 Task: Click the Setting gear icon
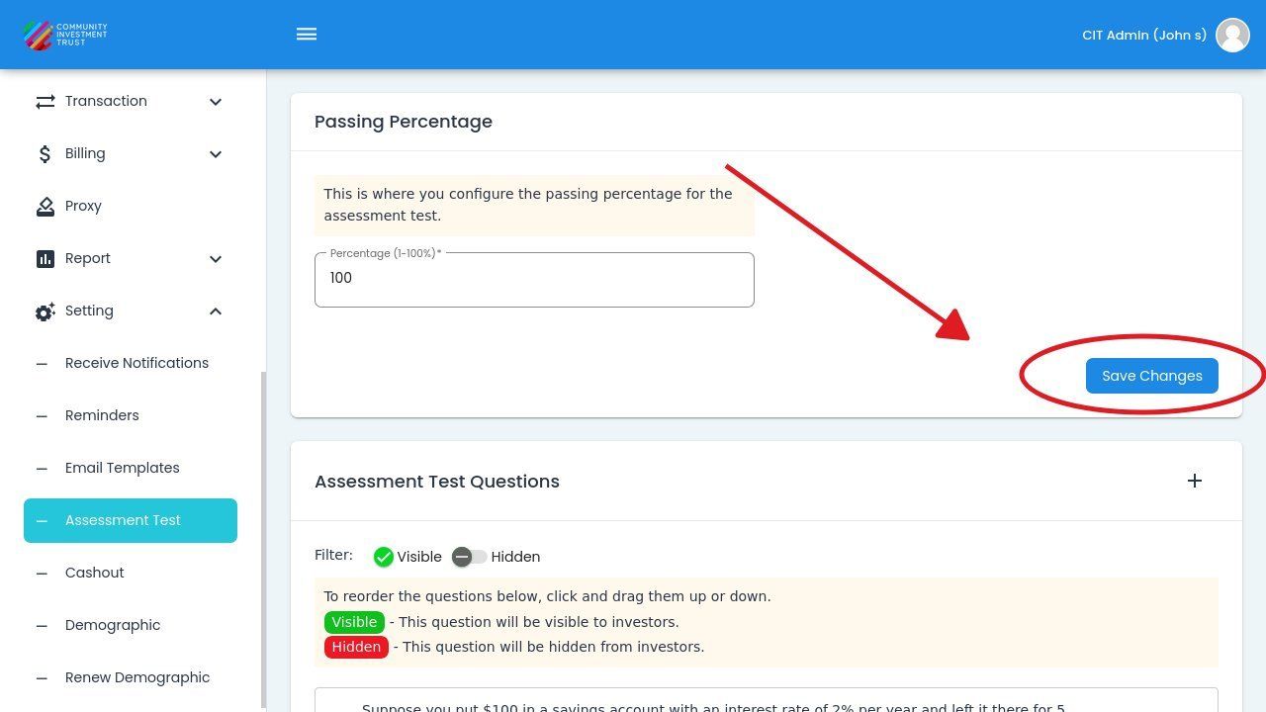pyautogui.click(x=45, y=311)
